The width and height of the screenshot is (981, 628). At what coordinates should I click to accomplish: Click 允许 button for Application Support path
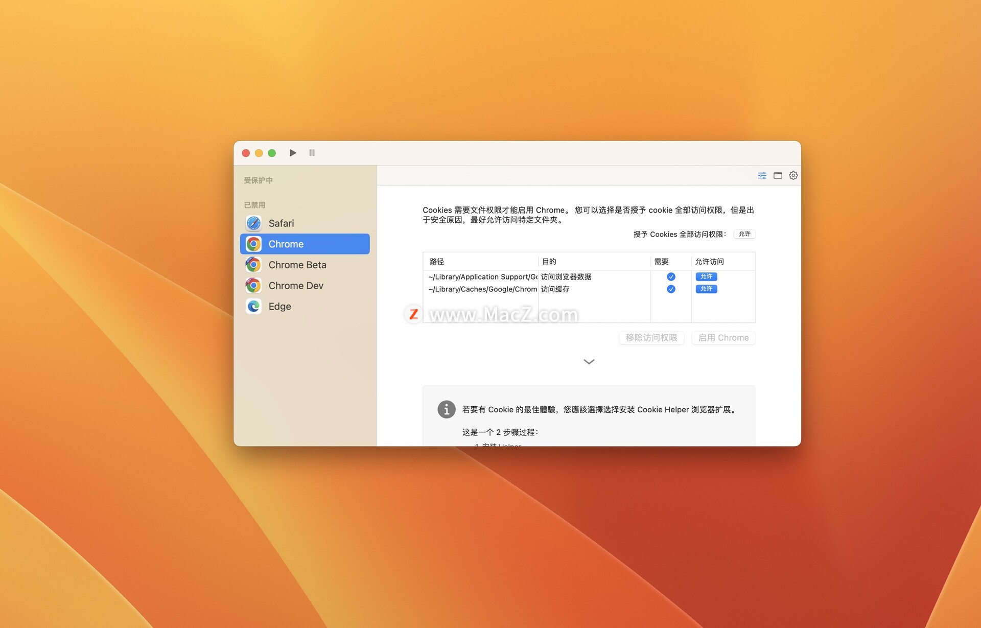tap(706, 276)
